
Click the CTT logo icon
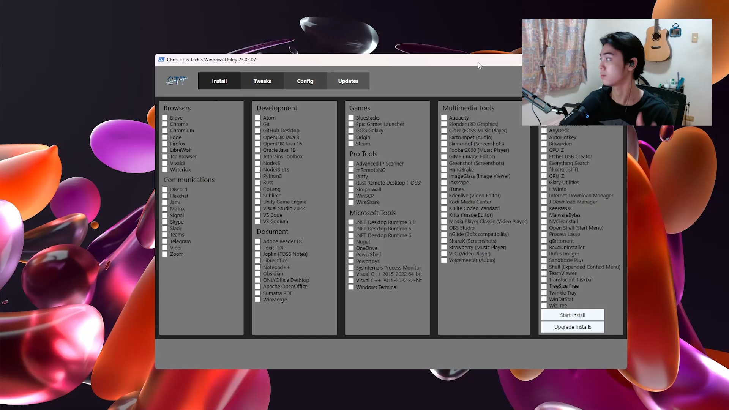click(176, 80)
